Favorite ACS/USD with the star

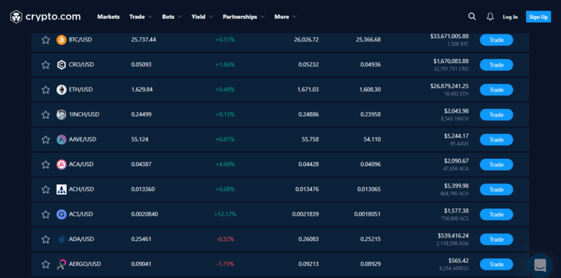[46, 214]
